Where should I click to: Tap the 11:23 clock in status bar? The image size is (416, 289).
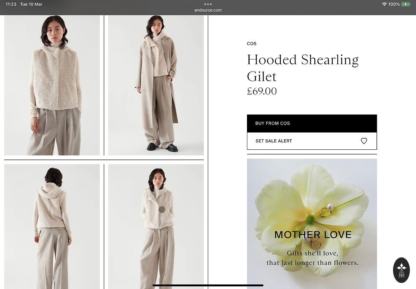pos(11,4)
